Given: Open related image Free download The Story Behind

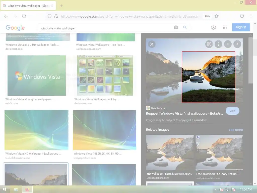Looking at the screenshot, I should tap(219, 153).
